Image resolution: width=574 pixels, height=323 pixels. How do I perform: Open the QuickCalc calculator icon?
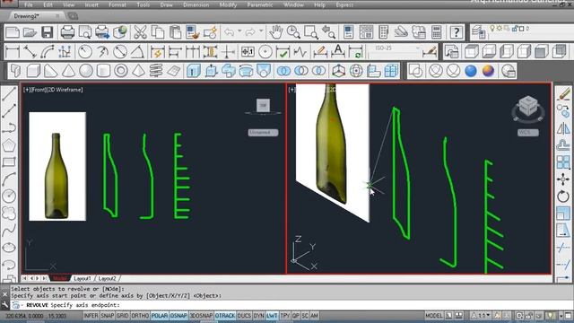coord(437,32)
